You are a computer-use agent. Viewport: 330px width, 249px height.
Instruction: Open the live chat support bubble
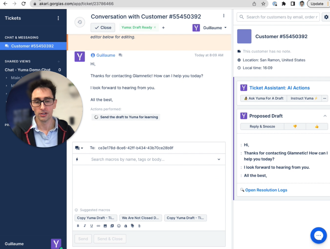click(x=318, y=235)
